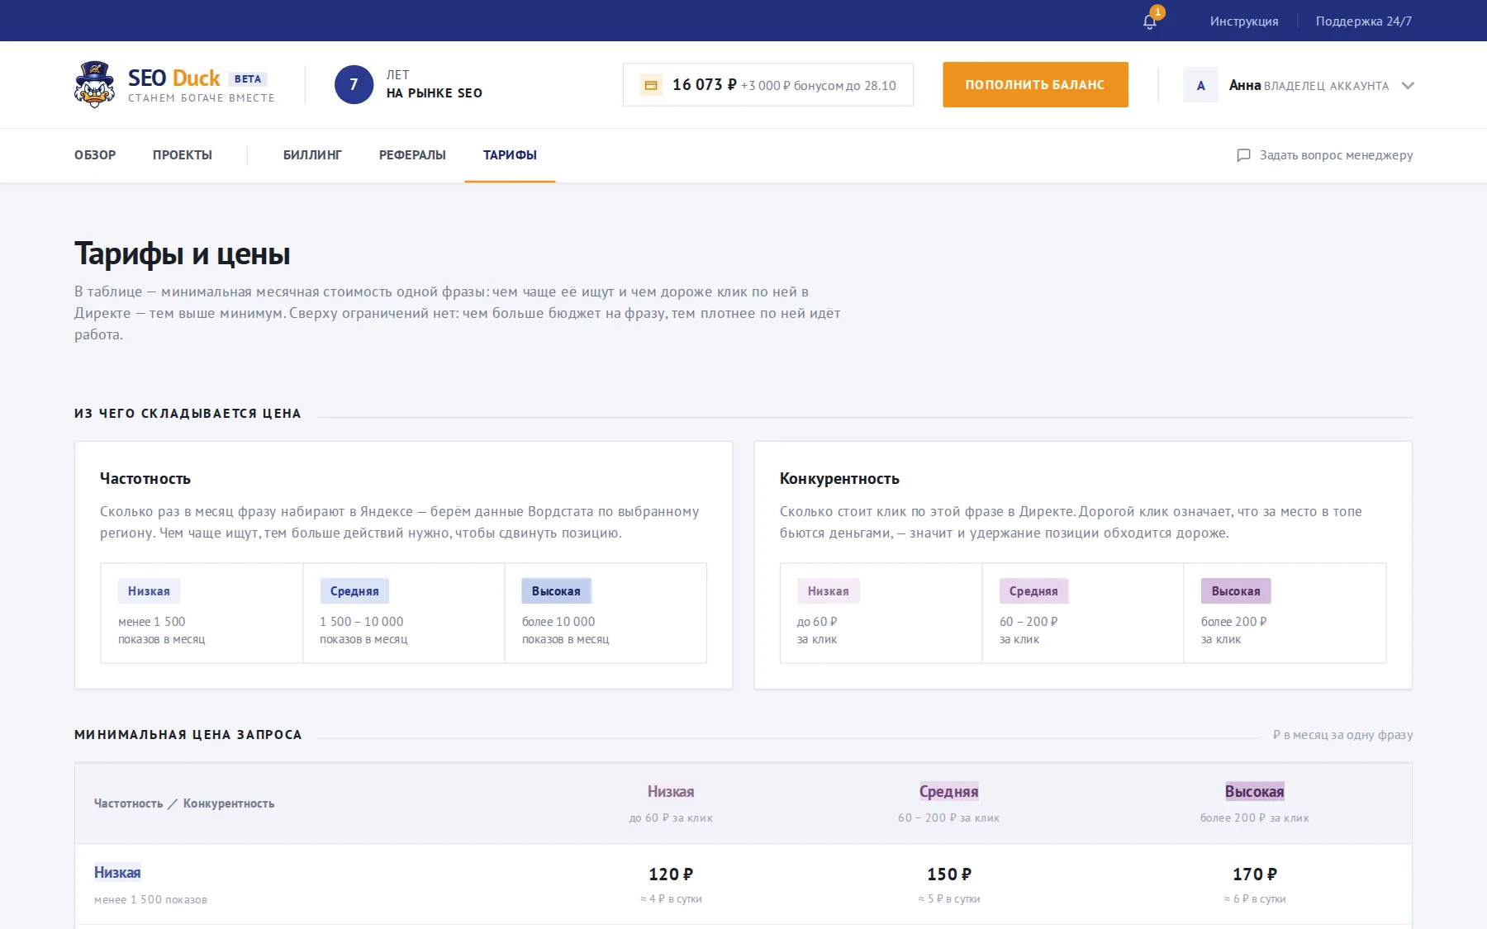The height and width of the screenshot is (929, 1487).
Task: Click the avatar letter A icon
Action: pyautogui.click(x=1200, y=85)
